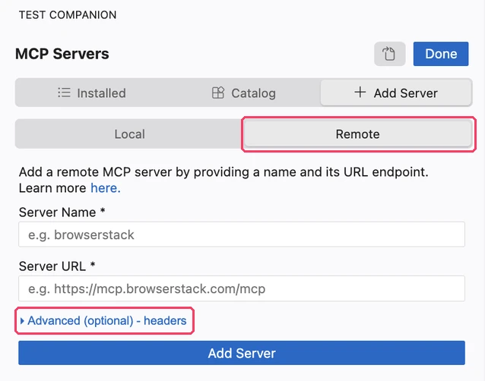Switch to the Installed tab

click(92, 93)
